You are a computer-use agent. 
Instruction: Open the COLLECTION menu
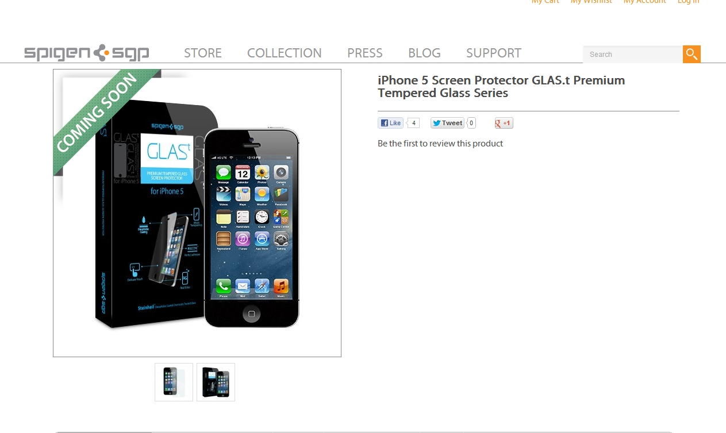tap(285, 53)
